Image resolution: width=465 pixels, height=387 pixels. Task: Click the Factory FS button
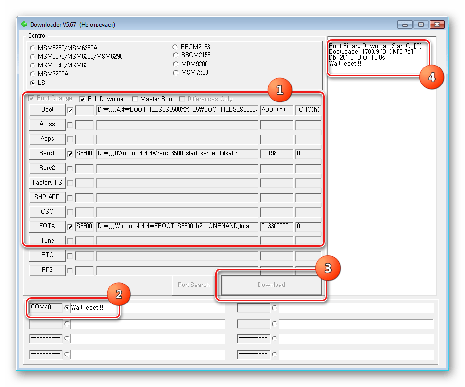[x=47, y=182]
